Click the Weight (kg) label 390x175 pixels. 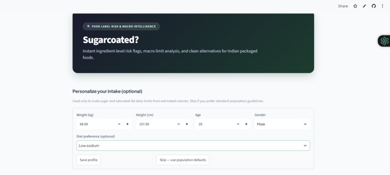85,115
